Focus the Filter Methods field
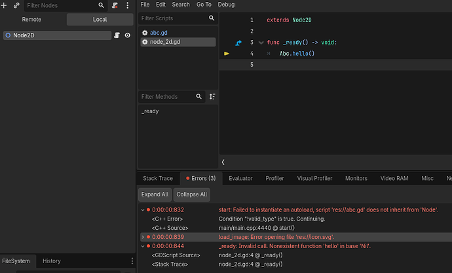The image size is (452, 273). point(170,96)
